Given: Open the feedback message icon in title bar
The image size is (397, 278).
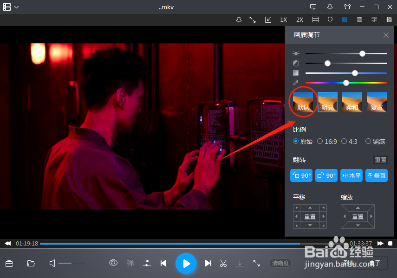Looking at the screenshot, I should (313, 7).
